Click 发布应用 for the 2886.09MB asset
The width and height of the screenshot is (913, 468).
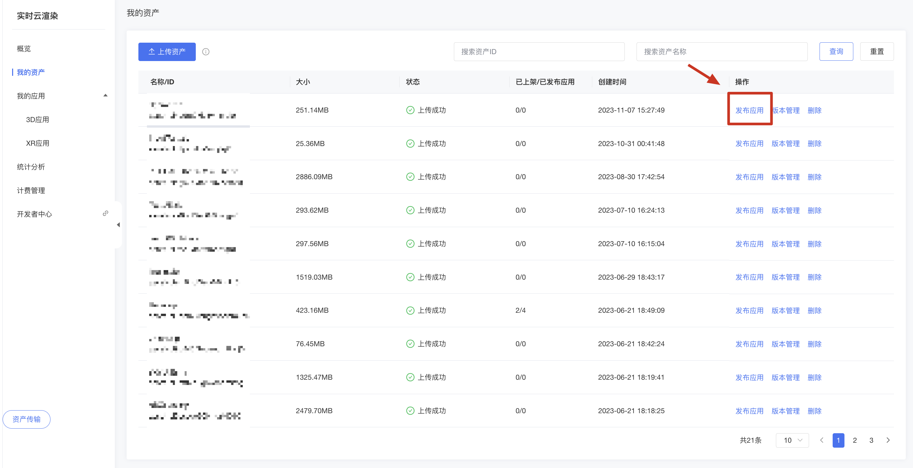749,177
